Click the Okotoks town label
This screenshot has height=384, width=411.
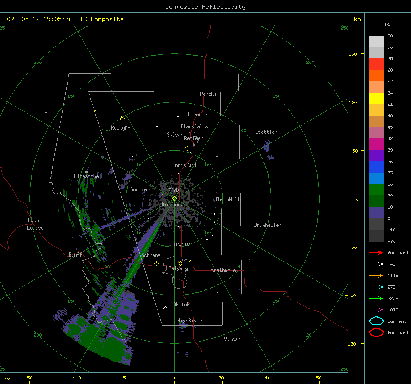click(183, 305)
